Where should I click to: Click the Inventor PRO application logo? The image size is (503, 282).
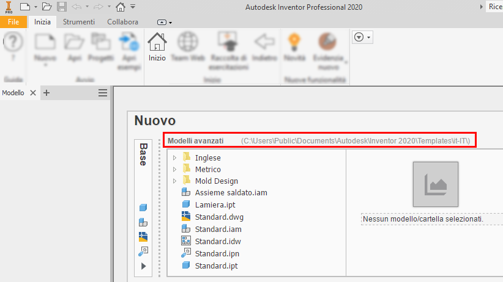click(9, 7)
